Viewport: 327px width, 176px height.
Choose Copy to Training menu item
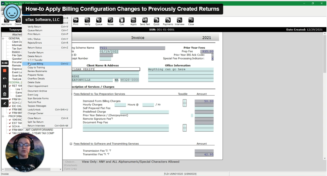[x=47, y=67]
